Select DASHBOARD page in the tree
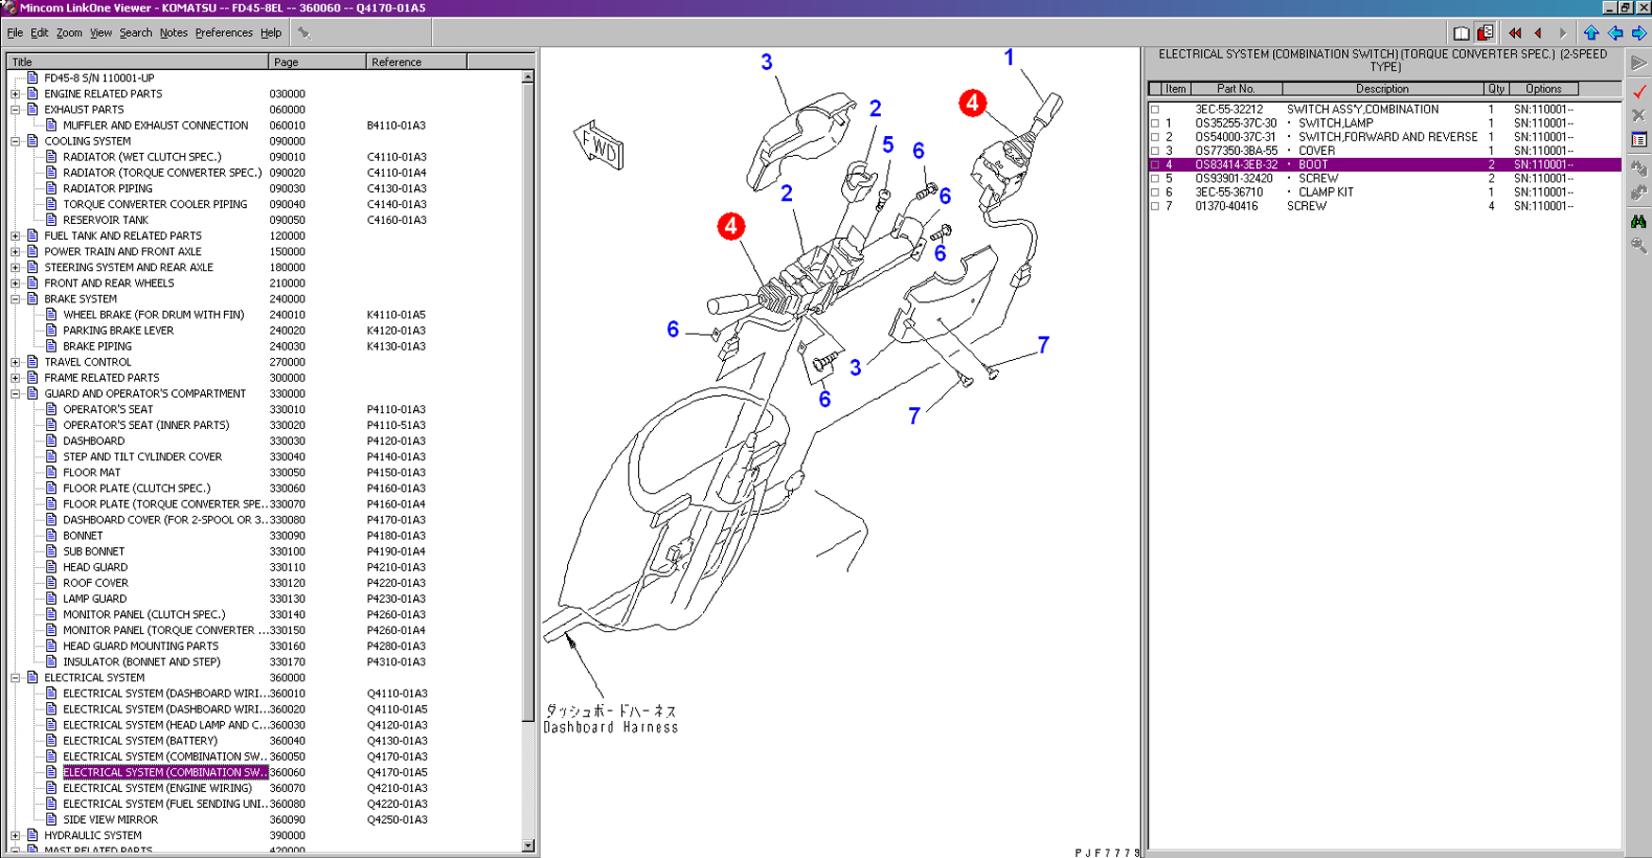This screenshot has height=858, width=1652. click(x=94, y=441)
